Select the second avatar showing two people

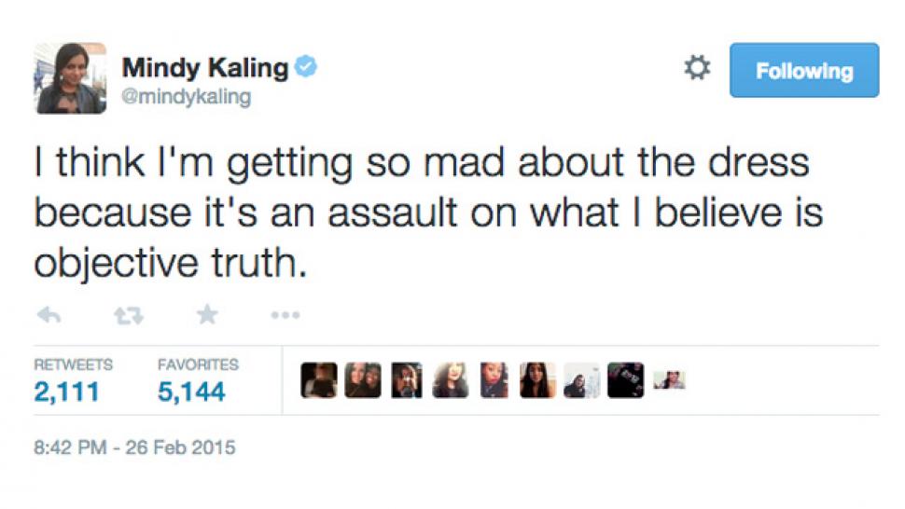click(363, 380)
